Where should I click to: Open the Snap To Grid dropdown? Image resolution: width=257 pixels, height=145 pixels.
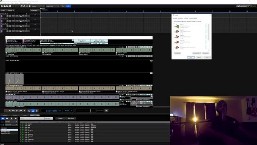pos(53,6)
